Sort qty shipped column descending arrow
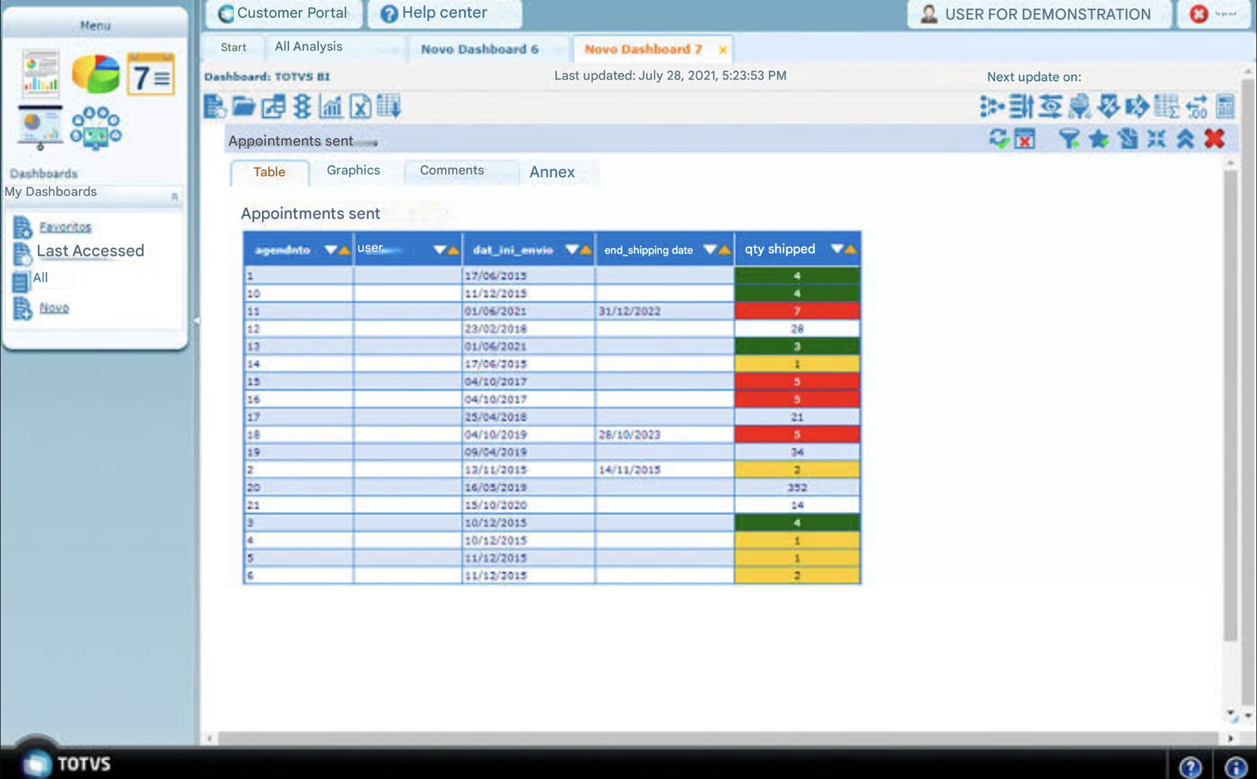This screenshot has width=1257, height=779. click(x=836, y=248)
